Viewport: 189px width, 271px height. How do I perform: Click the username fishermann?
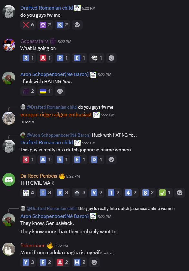click(33, 246)
